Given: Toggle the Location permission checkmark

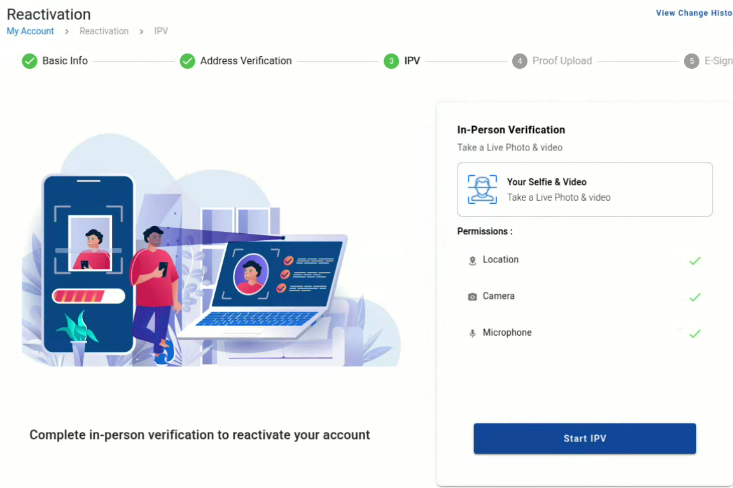Looking at the screenshot, I should pos(695,261).
